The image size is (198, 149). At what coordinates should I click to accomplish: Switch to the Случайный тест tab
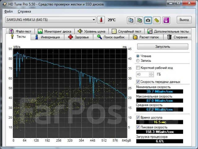coord(127,31)
